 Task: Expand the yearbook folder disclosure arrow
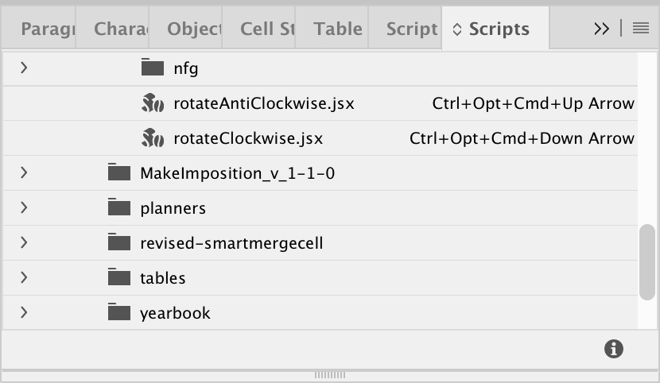click(24, 313)
